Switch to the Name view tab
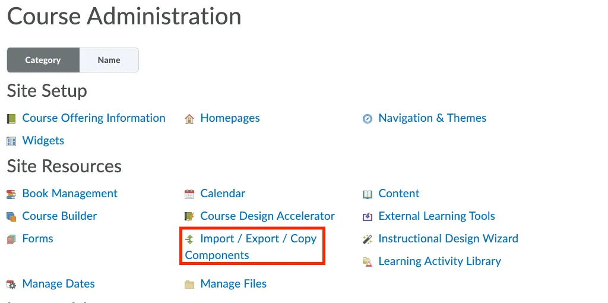The image size is (608, 303). tap(109, 60)
